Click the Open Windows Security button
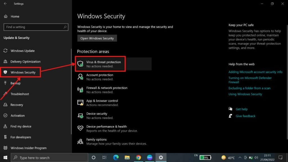This screenshot has height=162, width=288. point(97,38)
